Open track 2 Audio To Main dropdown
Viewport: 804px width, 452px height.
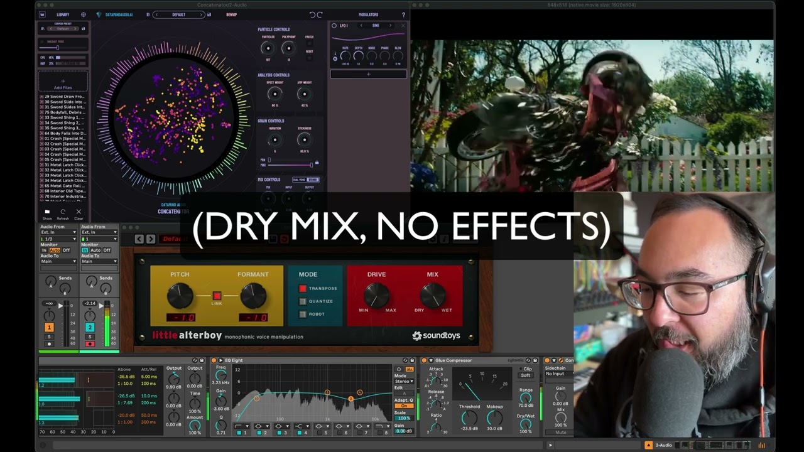tap(98, 261)
